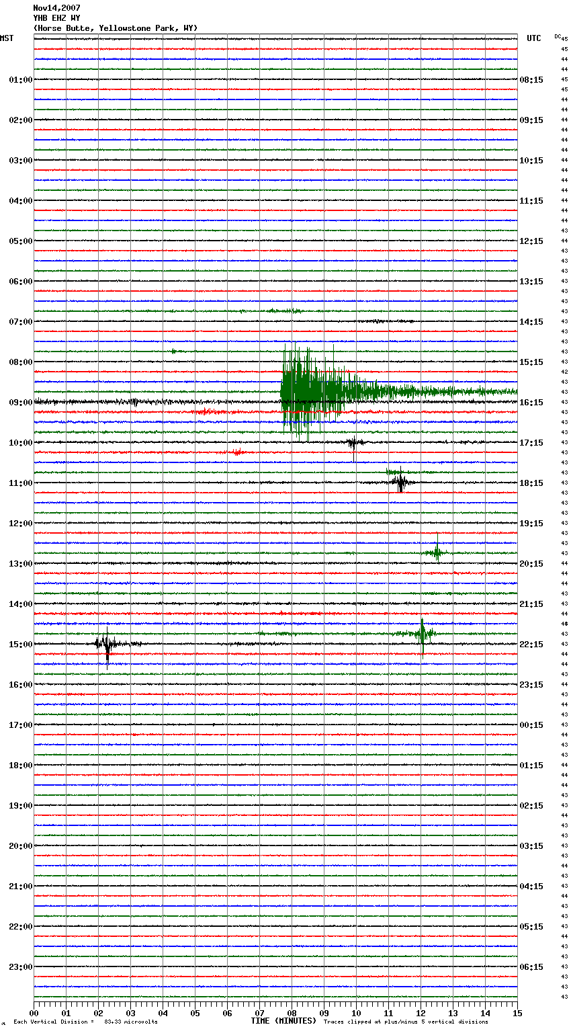
Task: Click the UTC label 00:15
Action: 531,725
